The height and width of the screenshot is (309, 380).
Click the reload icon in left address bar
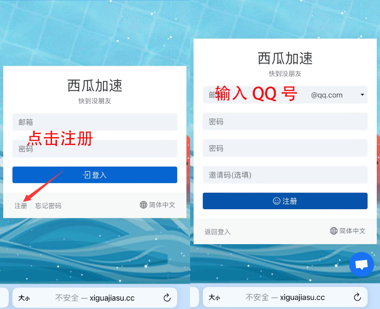pyautogui.click(x=167, y=298)
